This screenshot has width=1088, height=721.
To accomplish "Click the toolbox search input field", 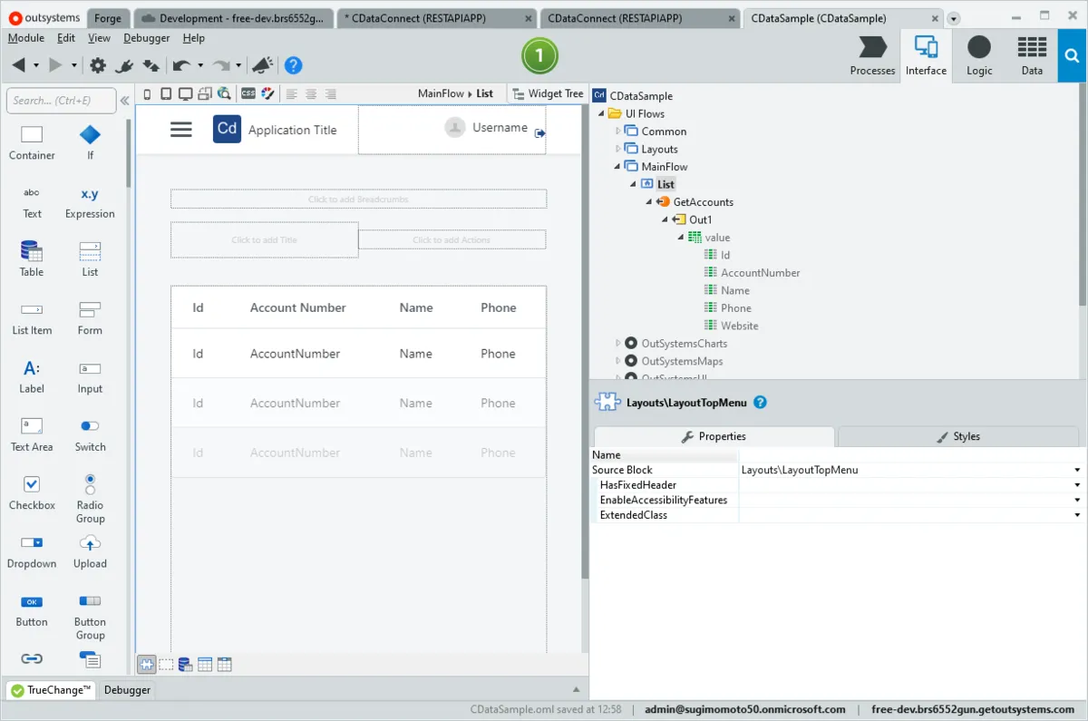I will tap(62, 101).
